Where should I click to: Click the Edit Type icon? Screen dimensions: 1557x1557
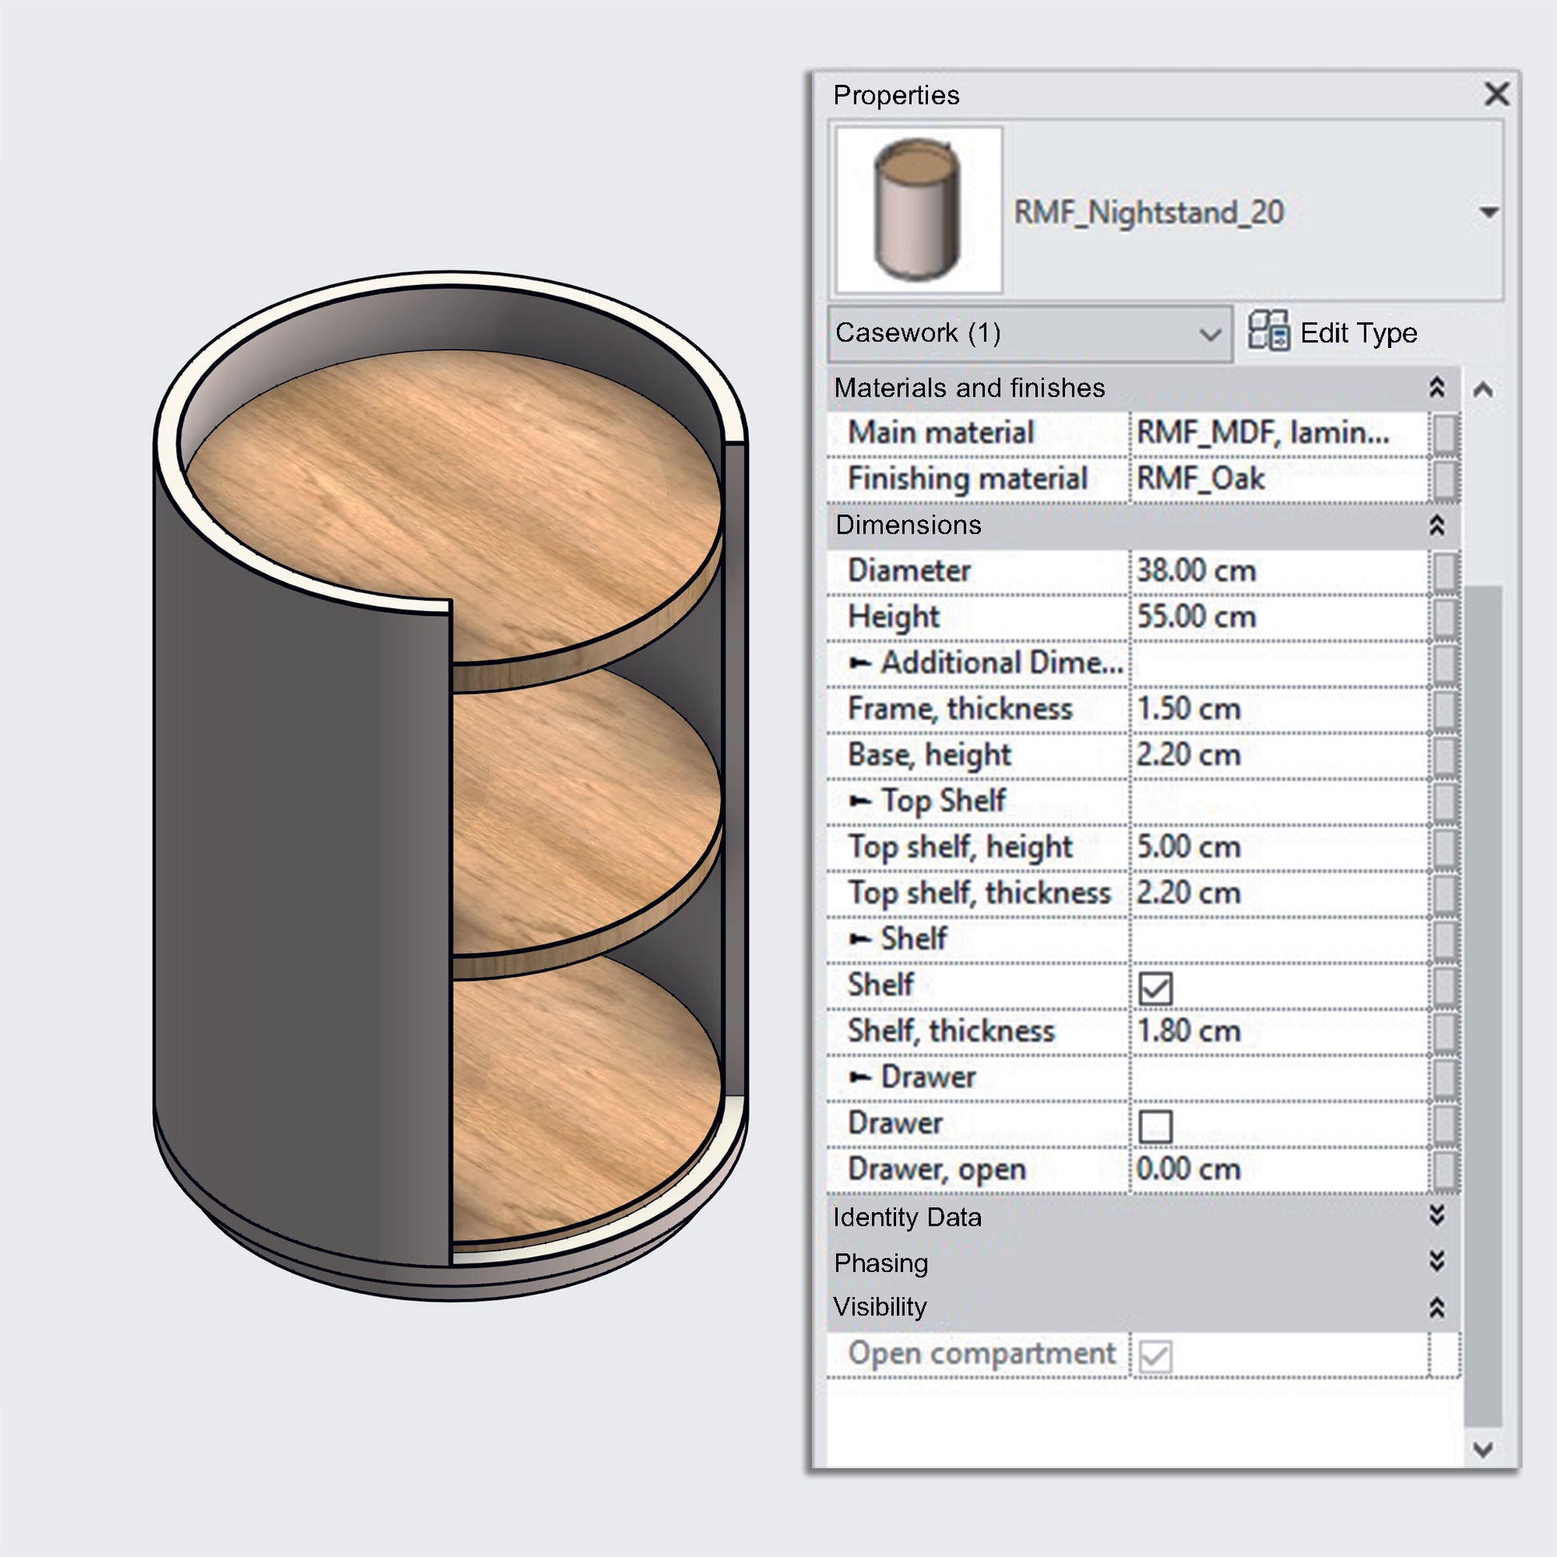[x=1268, y=331]
